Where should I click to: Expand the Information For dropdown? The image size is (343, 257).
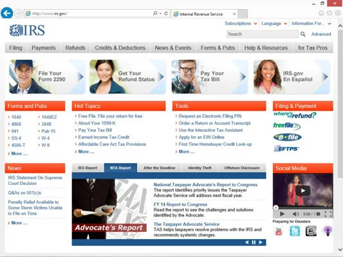click(311, 23)
